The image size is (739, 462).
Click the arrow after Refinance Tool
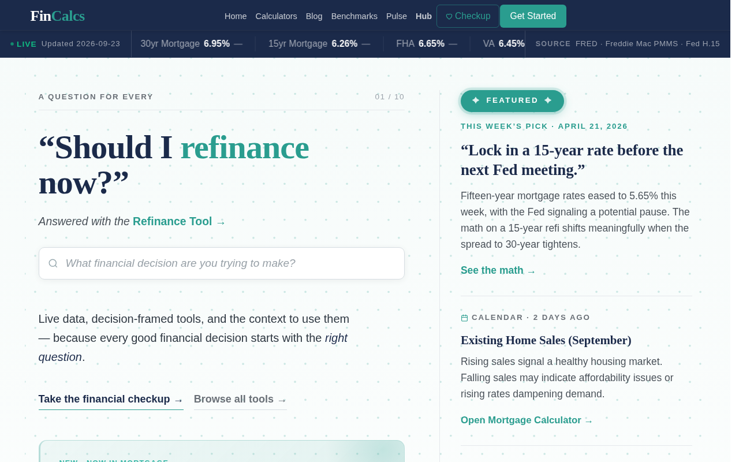(221, 222)
